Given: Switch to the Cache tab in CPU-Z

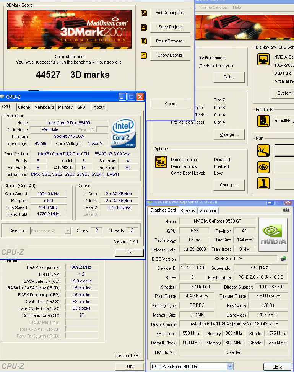Looking at the screenshot, I should [24, 107].
